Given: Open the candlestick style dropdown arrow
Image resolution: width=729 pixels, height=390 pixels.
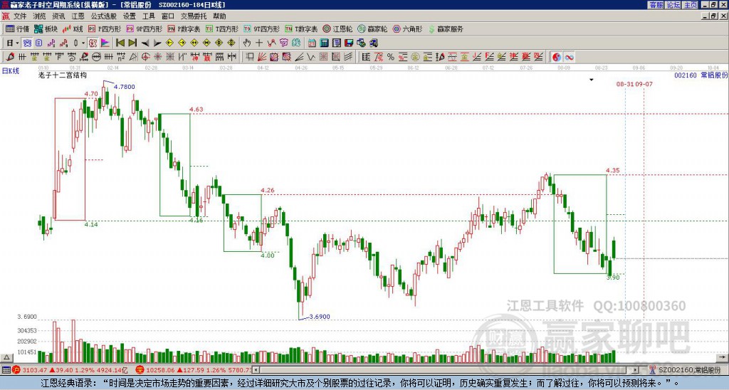Looking at the screenshot, I should [x=83, y=43].
